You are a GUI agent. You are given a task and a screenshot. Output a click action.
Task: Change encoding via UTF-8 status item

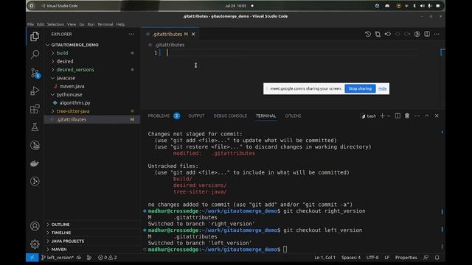pos(372,258)
